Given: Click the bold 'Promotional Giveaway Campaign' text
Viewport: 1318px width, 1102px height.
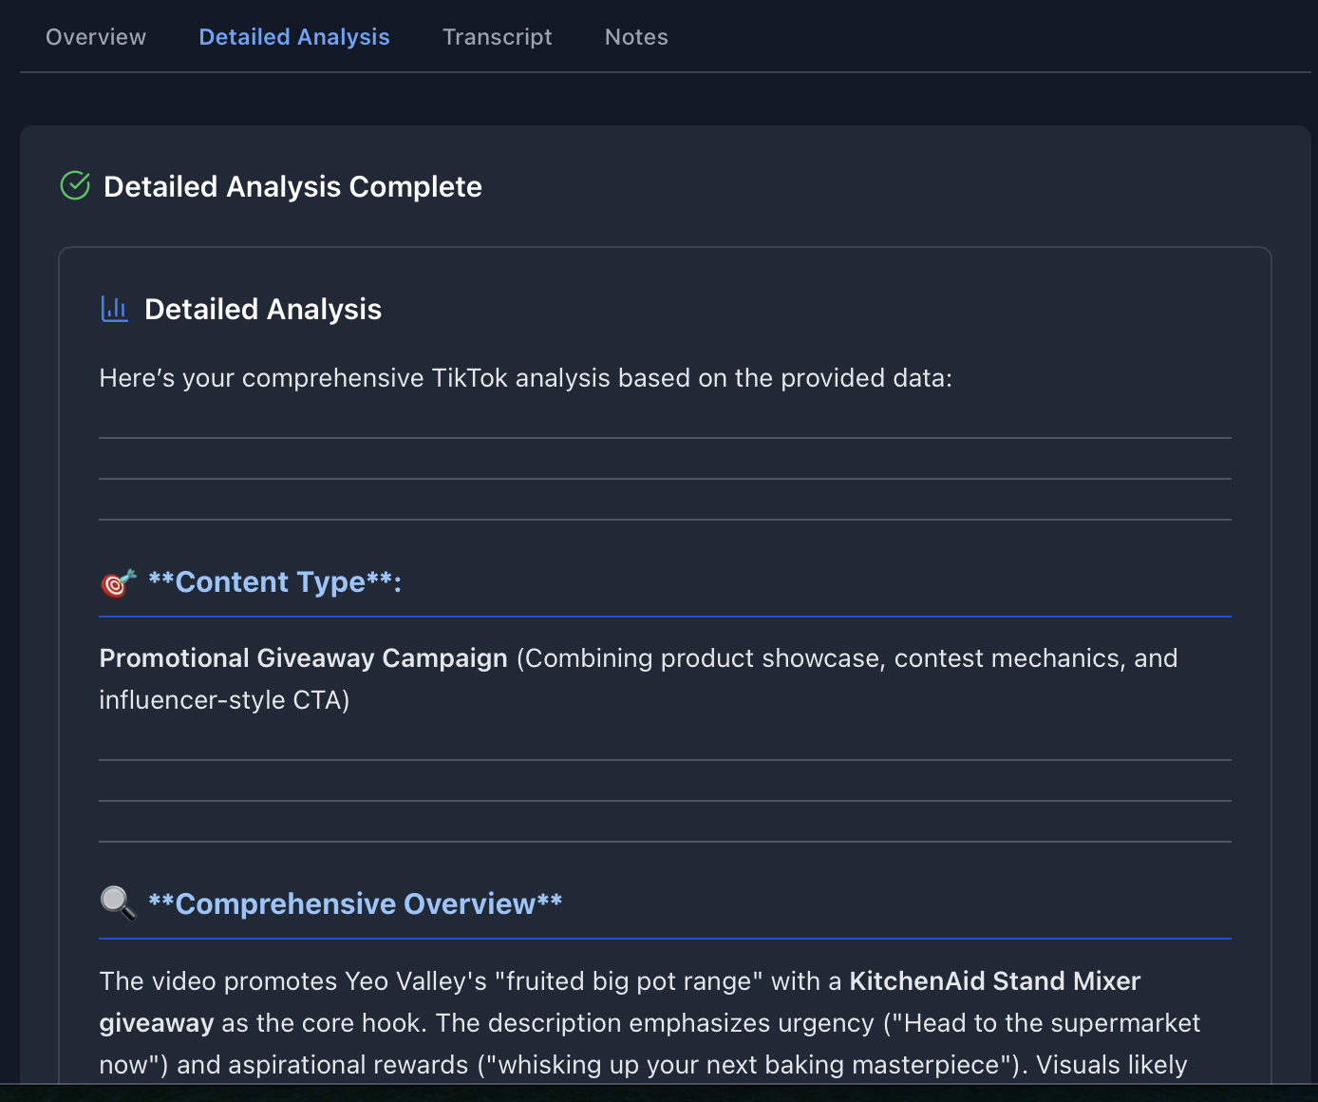Looking at the screenshot, I should 304,658.
